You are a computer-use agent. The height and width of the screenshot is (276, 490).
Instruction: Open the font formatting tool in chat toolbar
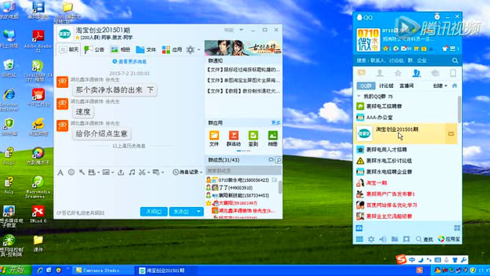[60, 172]
